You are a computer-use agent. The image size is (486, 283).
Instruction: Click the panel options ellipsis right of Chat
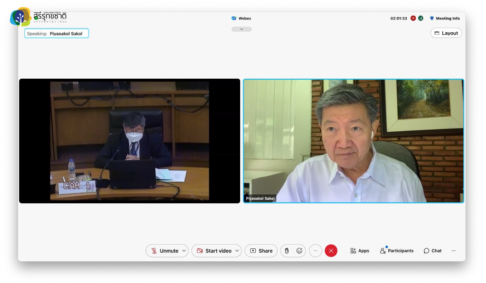454,251
